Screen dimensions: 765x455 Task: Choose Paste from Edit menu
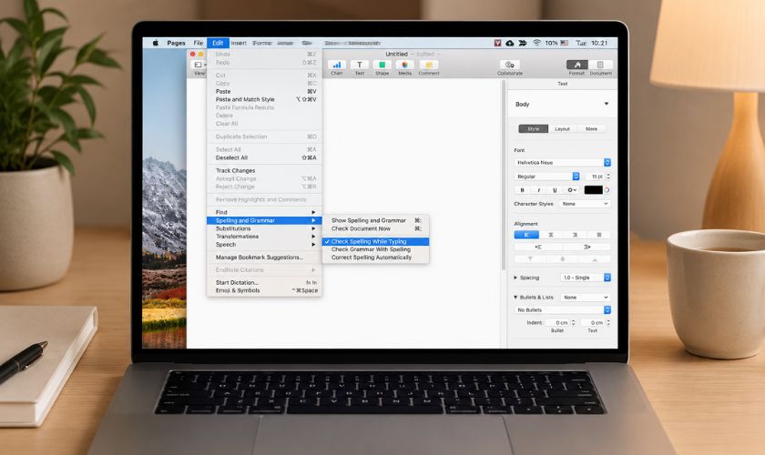click(264, 92)
